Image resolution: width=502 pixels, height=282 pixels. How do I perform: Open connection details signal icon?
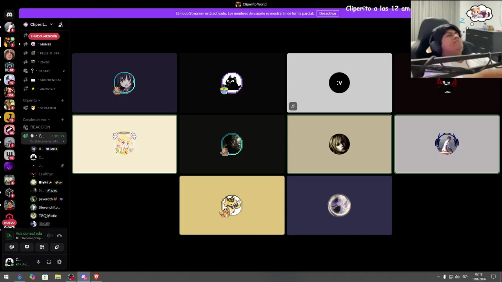click(x=9, y=235)
